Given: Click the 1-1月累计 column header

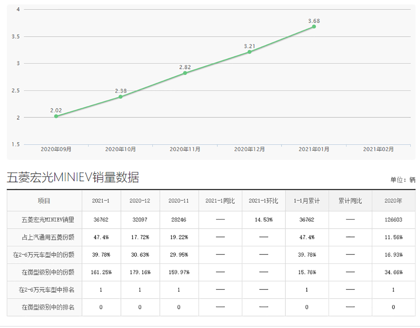Looking at the screenshot, I should (x=307, y=201).
